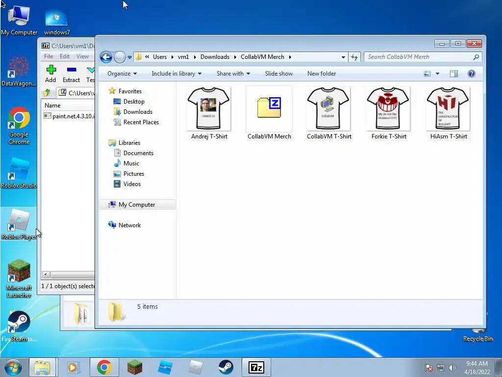The height and width of the screenshot is (377, 502).
Task: Click the Change your view icon
Action: [x=427, y=74]
